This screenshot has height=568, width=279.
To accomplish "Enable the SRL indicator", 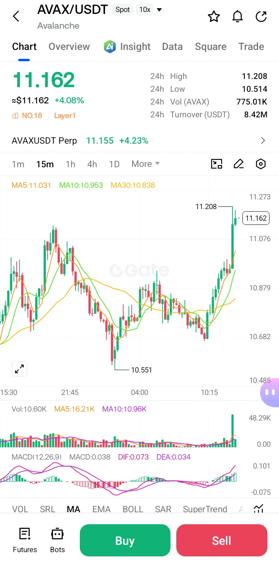I will 48,509.
